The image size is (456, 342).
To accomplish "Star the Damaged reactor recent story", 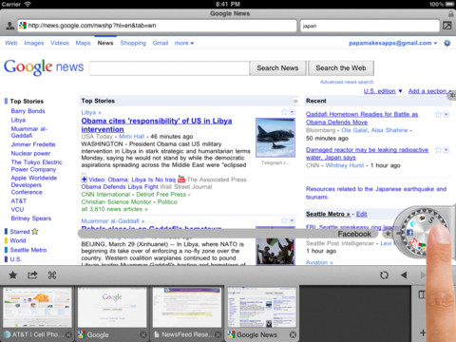I will coord(438,150).
